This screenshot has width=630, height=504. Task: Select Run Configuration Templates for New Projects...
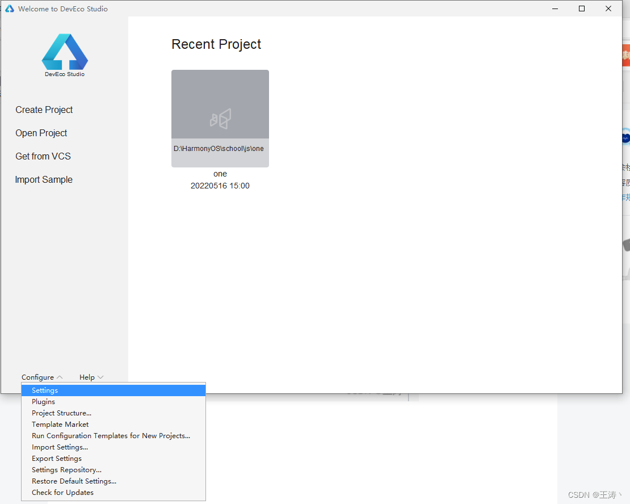tap(114, 436)
